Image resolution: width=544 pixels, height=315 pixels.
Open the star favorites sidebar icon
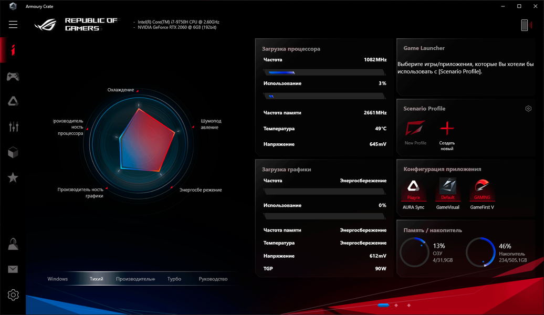point(13,177)
